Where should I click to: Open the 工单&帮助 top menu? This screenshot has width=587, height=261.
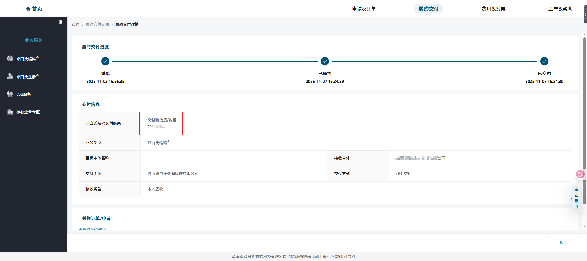point(560,9)
